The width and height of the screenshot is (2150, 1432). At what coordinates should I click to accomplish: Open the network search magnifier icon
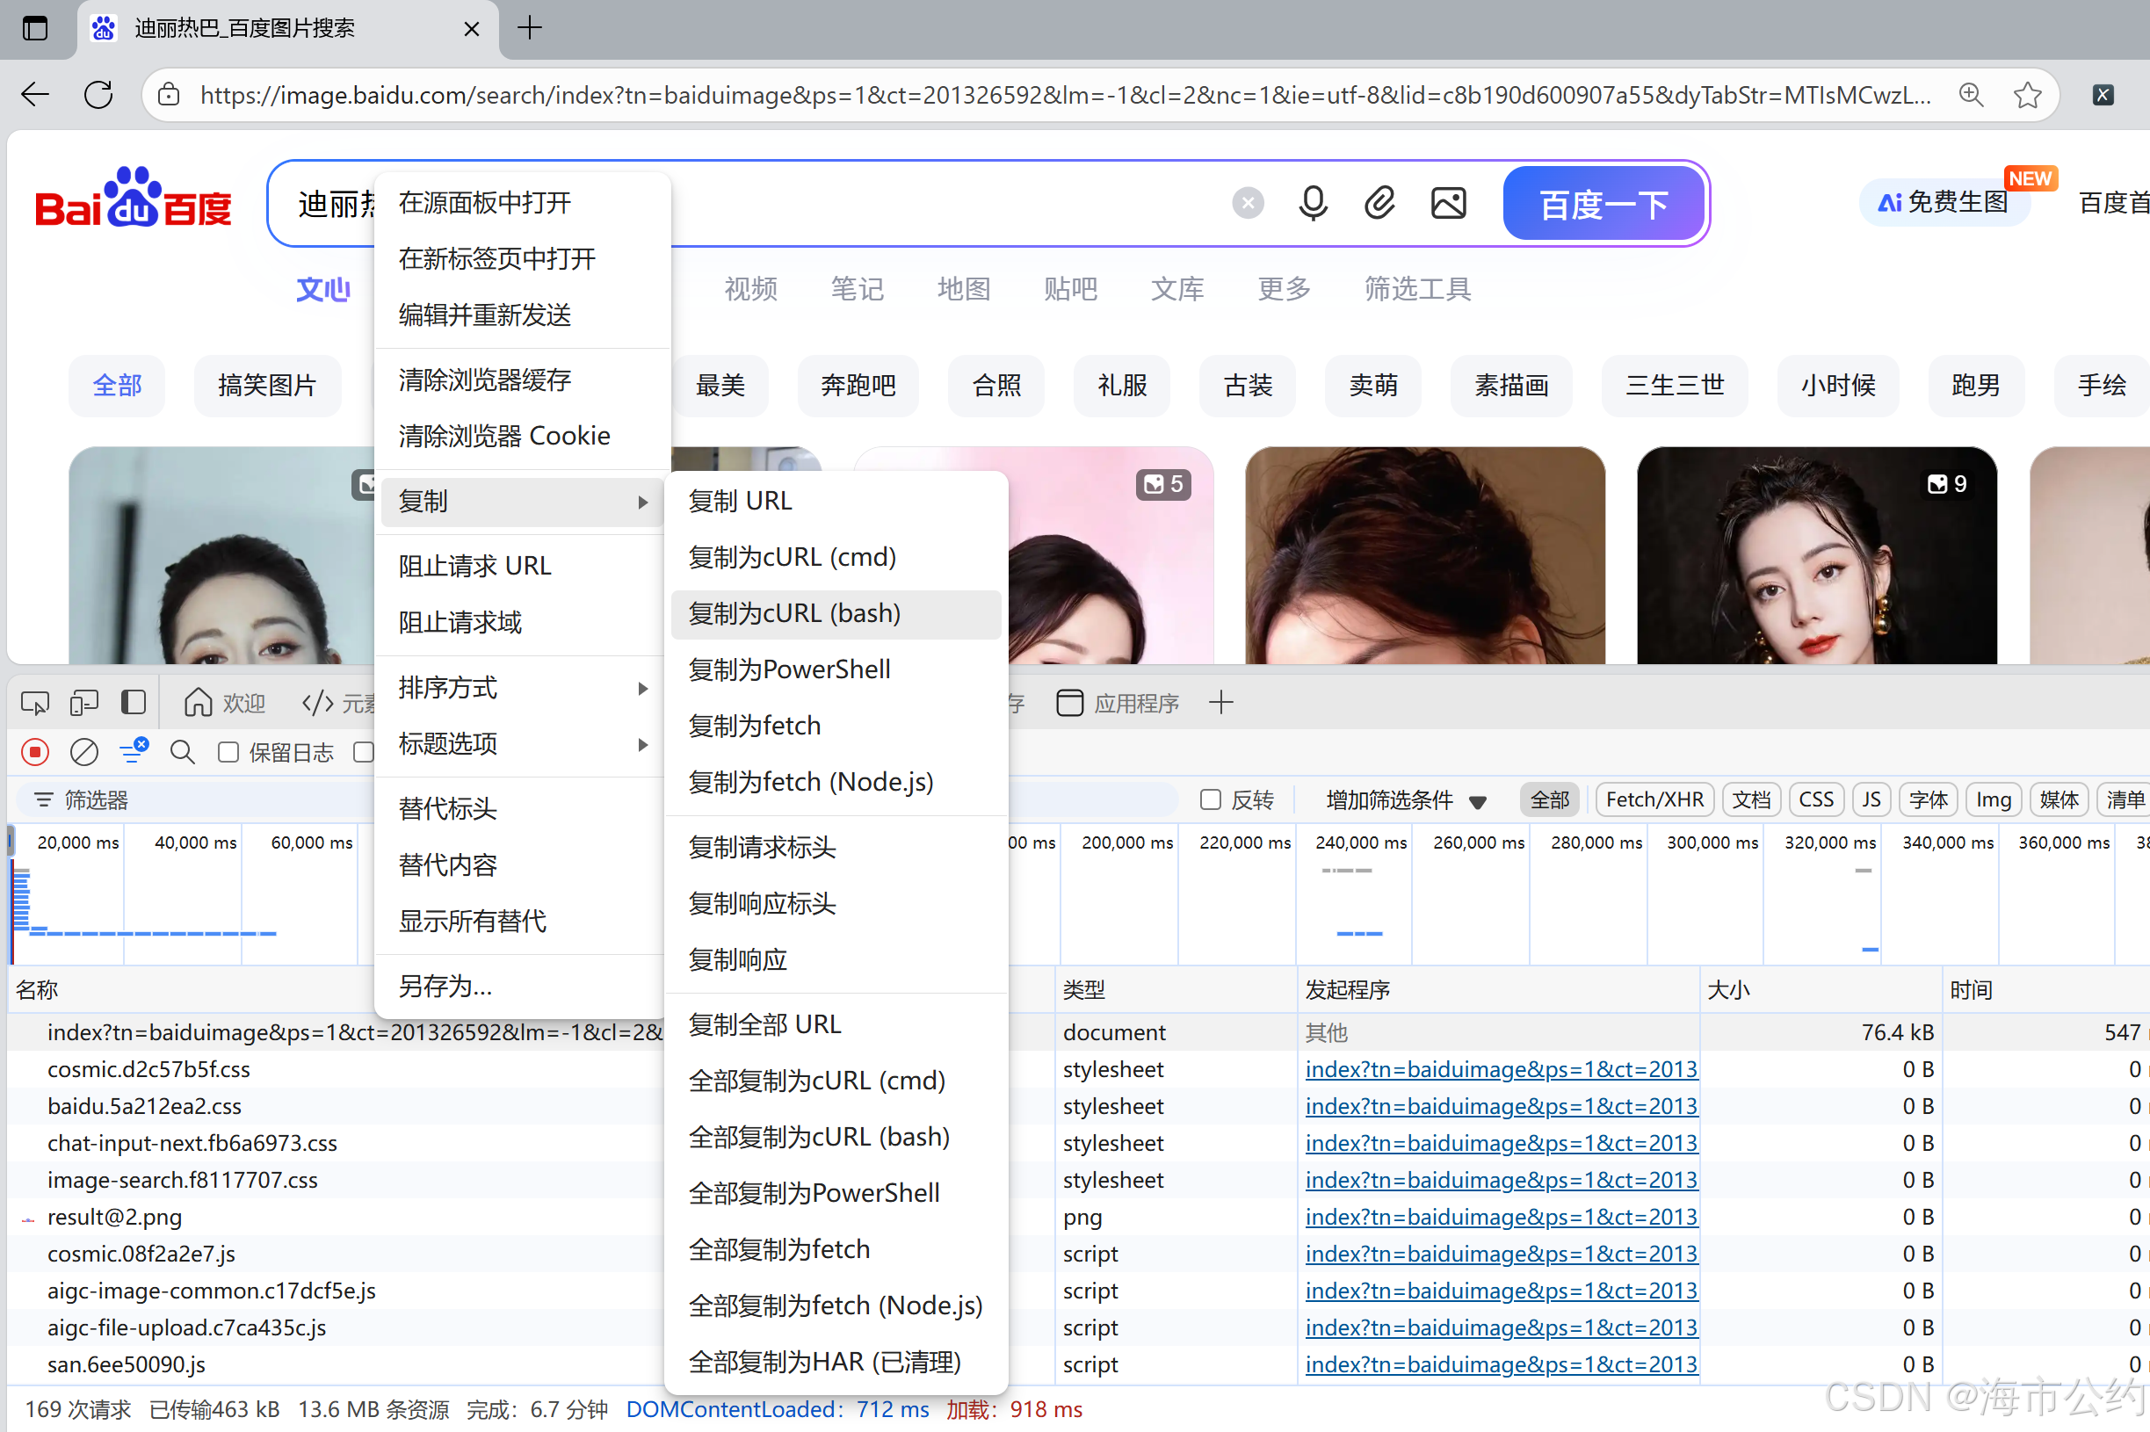(x=182, y=752)
